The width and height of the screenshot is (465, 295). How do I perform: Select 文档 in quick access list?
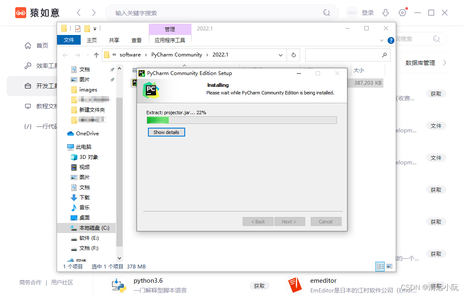85,70
